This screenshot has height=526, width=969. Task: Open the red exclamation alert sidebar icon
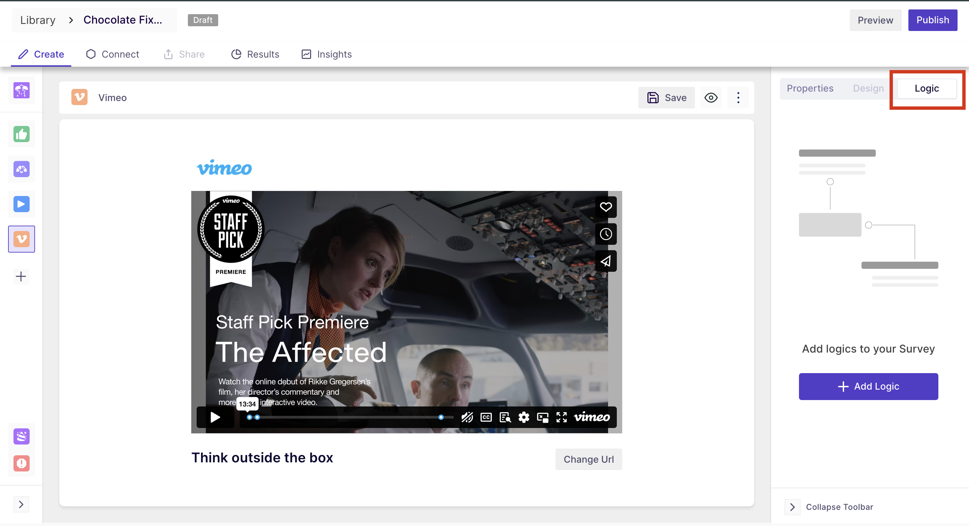[22, 463]
